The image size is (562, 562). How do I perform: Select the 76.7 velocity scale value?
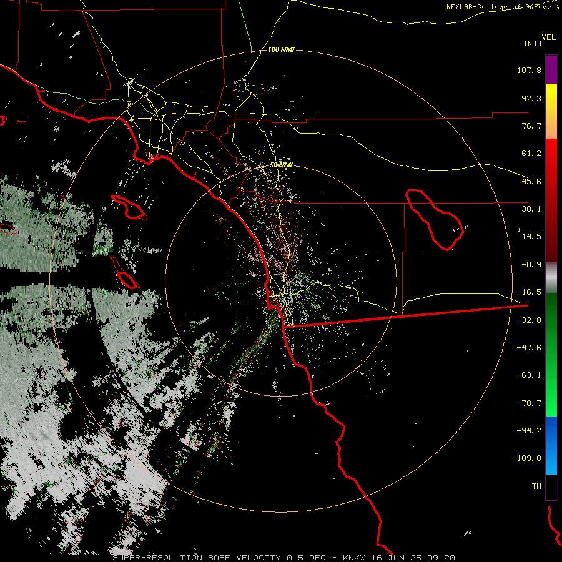531,126
